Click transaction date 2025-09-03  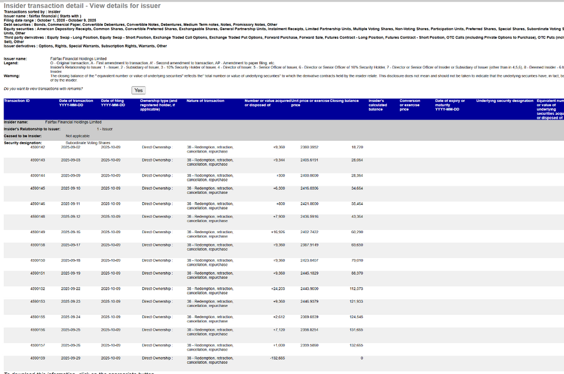coord(70,160)
